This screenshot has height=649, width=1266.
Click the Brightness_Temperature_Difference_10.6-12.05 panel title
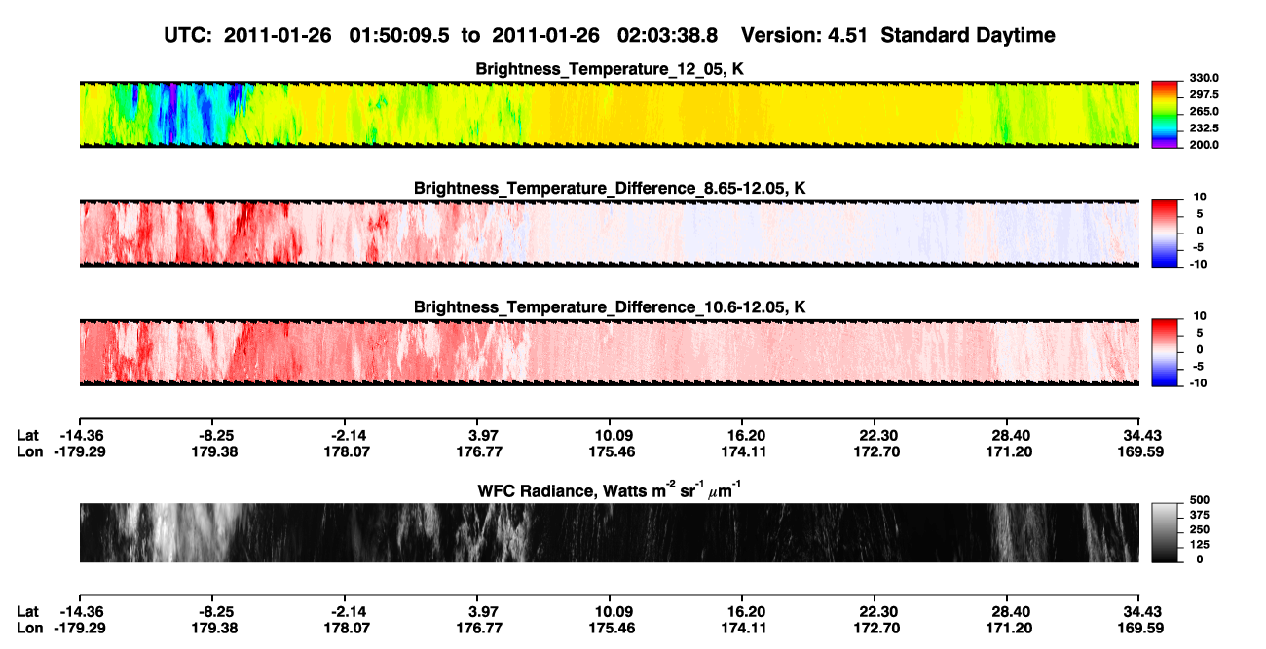click(610, 307)
